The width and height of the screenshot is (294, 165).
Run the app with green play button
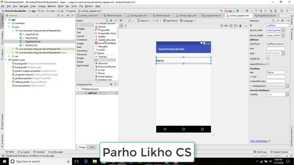click(238, 11)
